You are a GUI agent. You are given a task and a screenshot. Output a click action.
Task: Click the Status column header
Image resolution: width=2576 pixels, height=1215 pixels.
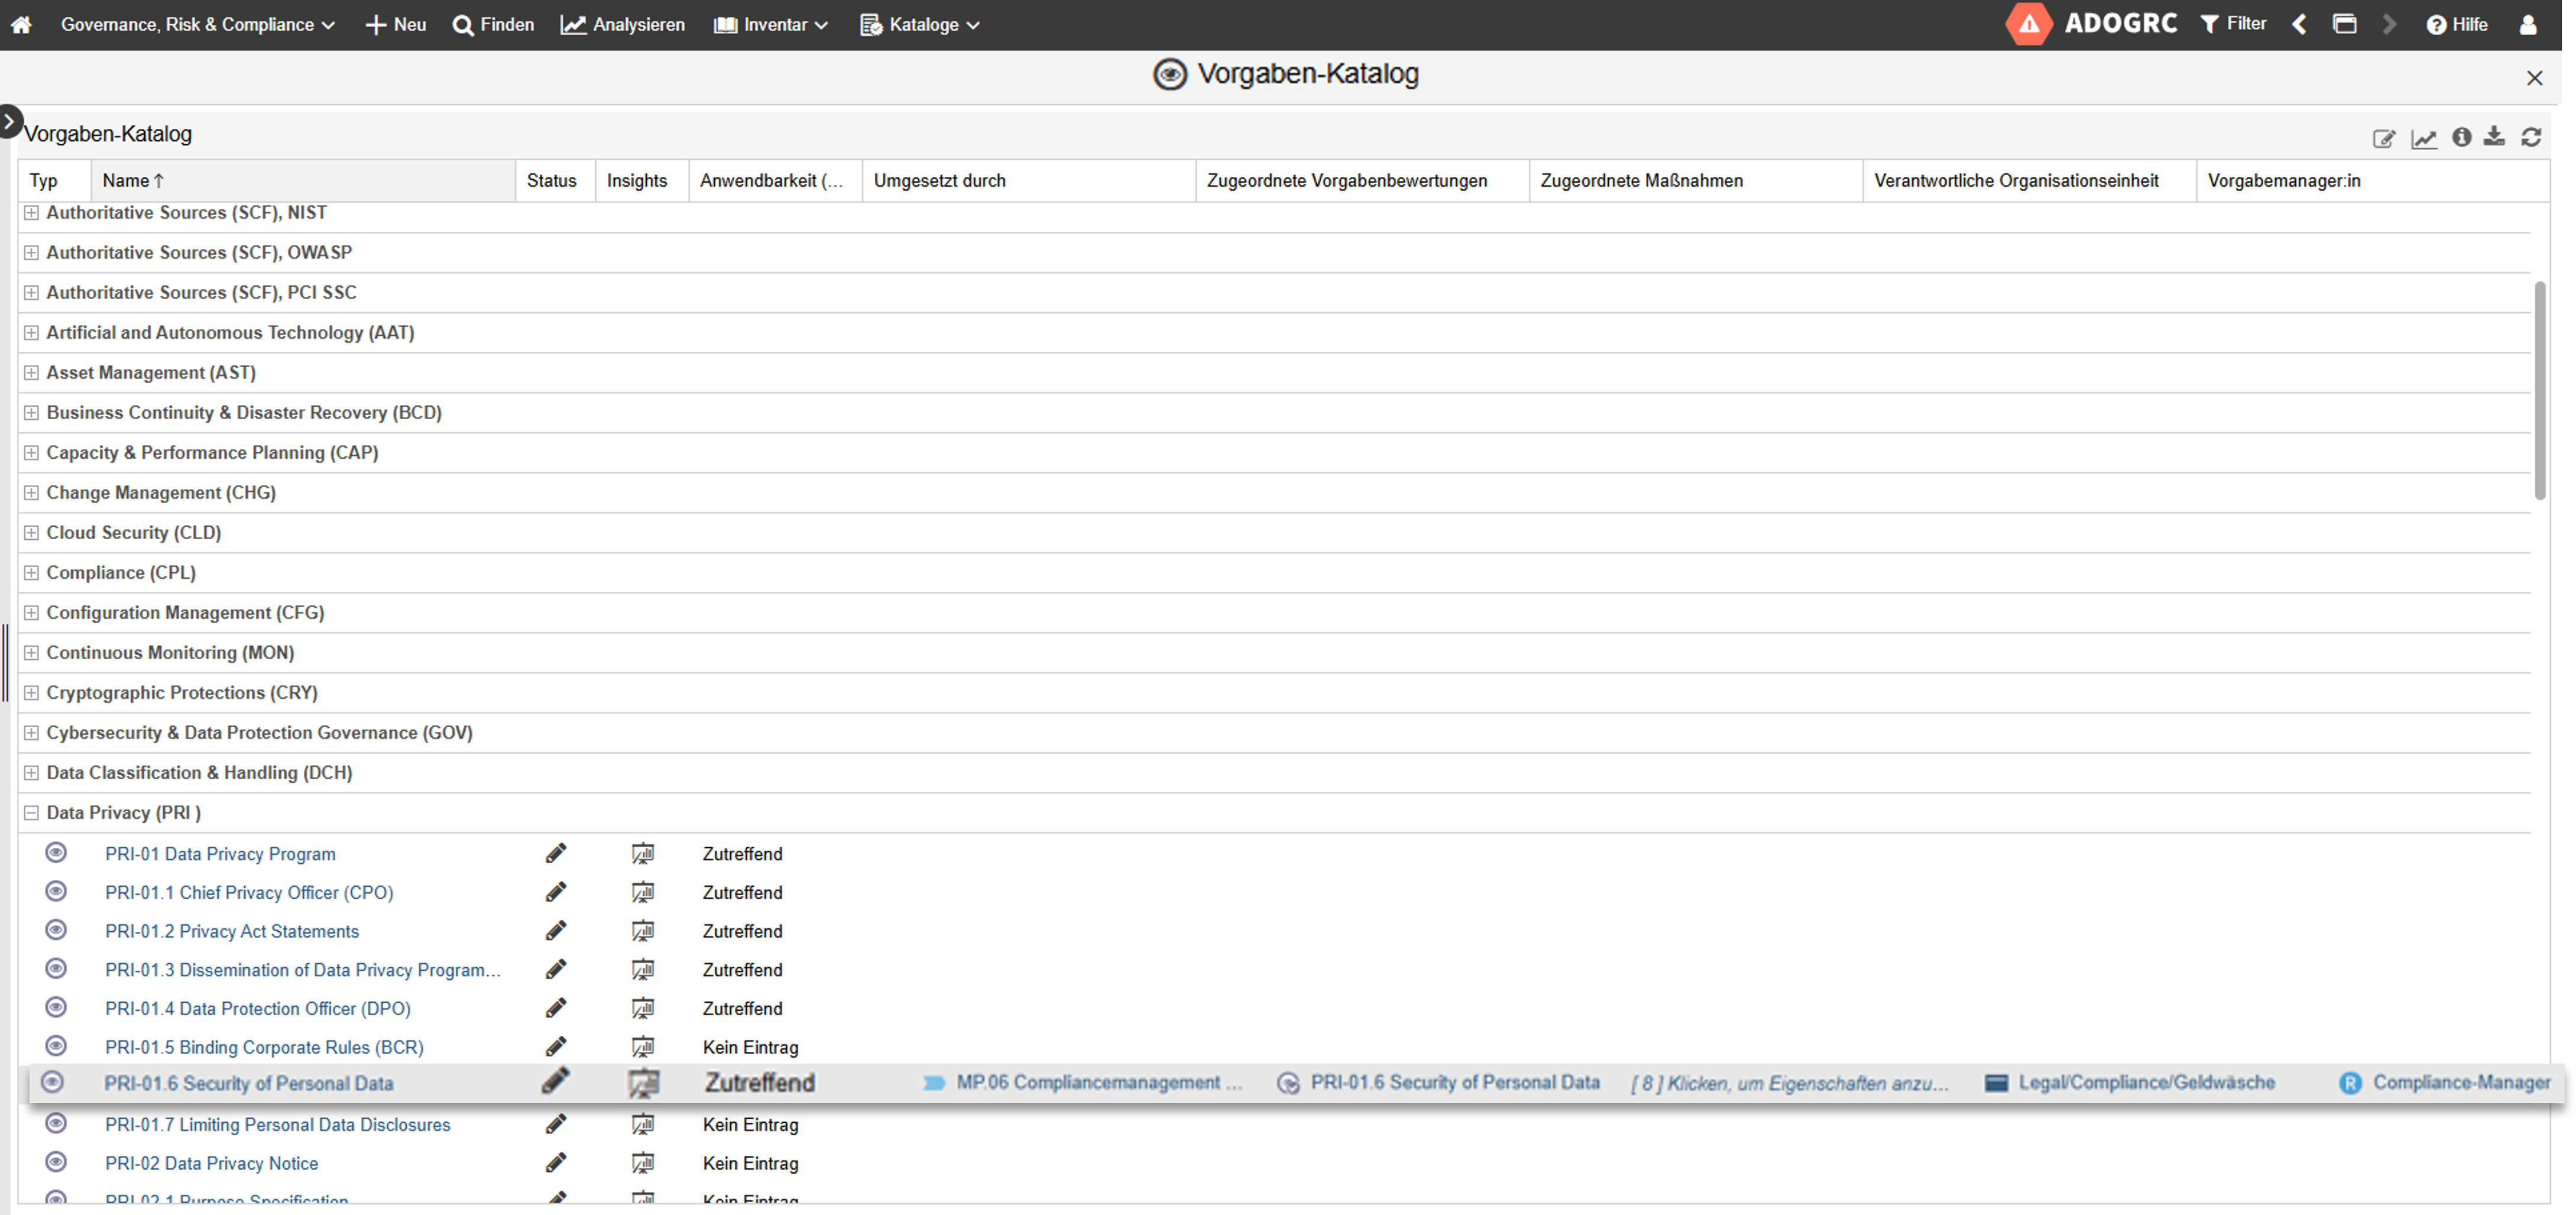pyautogui.click(x=555, y=181)
